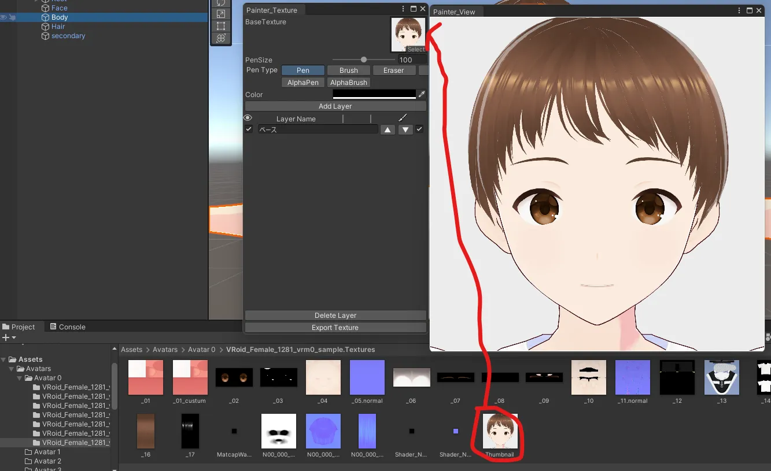Open the create dropdown arrow beside plus

coord(14,338)
